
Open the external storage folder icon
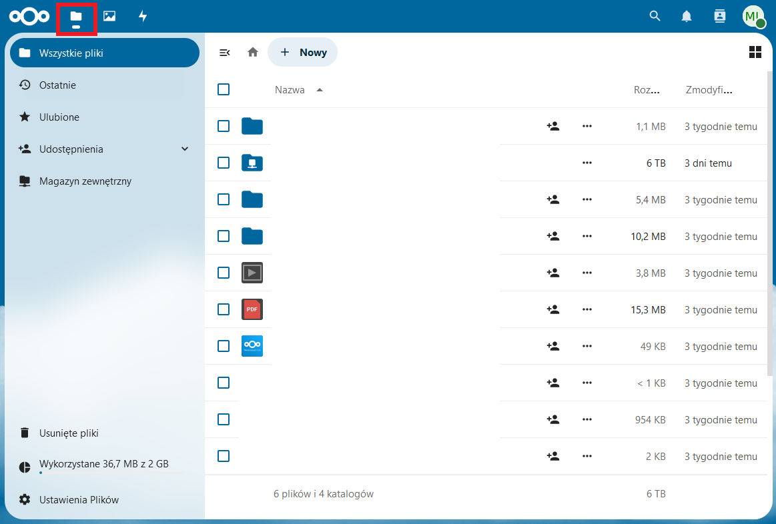tap(252, 163)
